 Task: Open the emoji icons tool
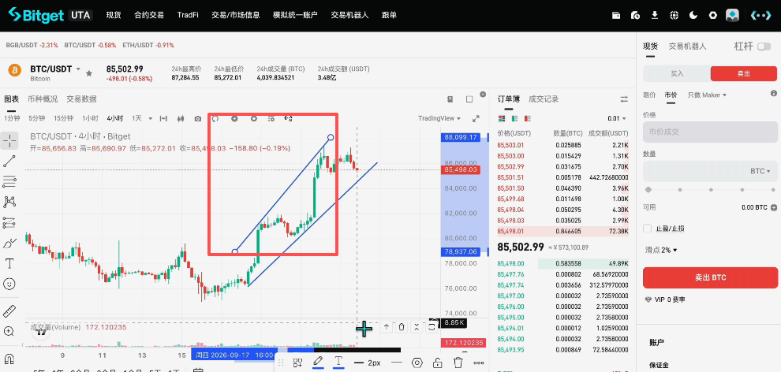click(9, 284)
